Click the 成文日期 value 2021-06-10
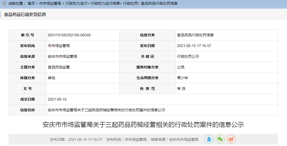 (57, 99)
